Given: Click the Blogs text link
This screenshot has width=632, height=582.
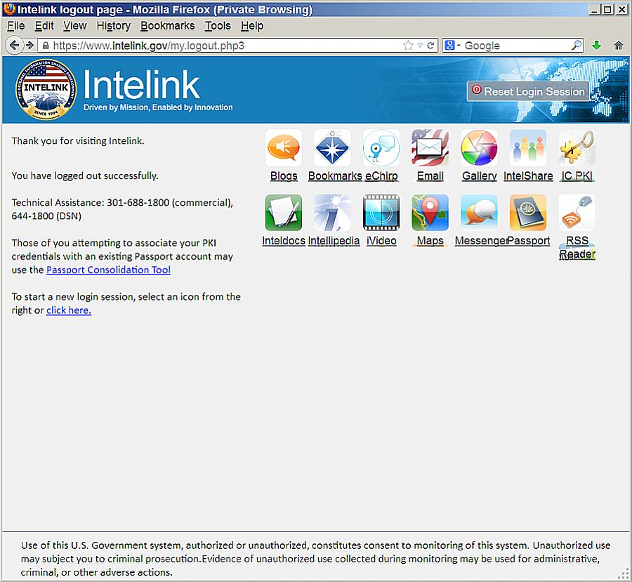Looking at the screenshot, I should [x=284, y=176].
